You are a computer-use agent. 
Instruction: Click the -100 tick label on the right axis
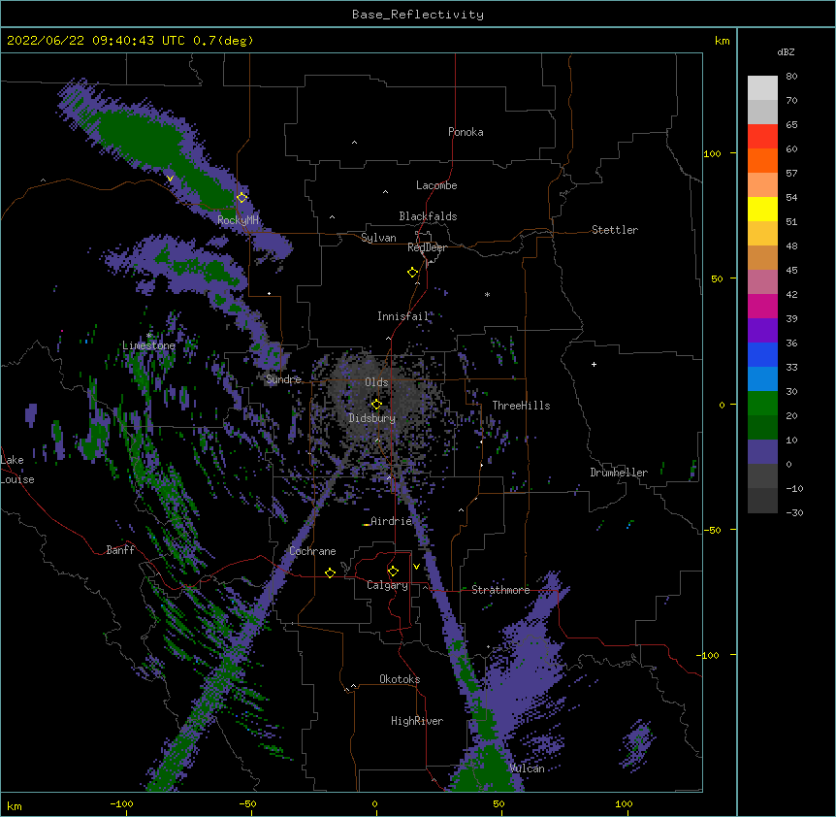[709, 655]
